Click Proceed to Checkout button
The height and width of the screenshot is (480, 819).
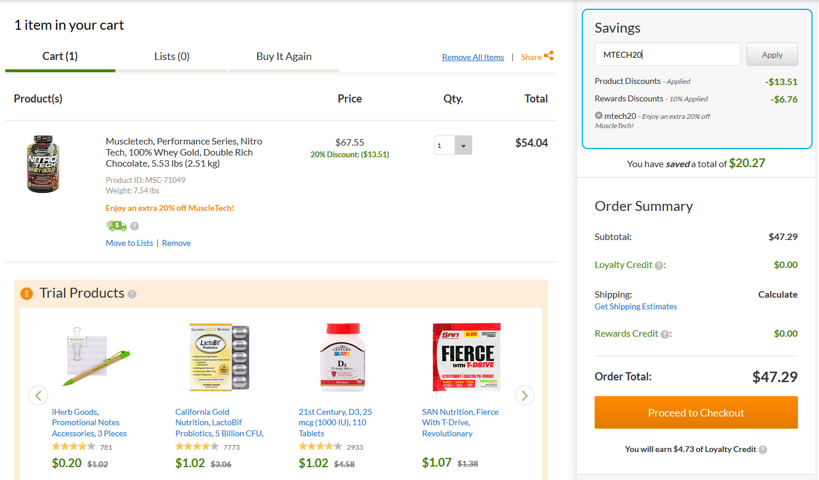pyautogui.click(x=696, y=412)
